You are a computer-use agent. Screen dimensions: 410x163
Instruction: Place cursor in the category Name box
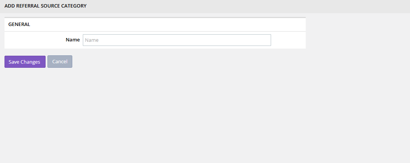(x=177, y=40)
